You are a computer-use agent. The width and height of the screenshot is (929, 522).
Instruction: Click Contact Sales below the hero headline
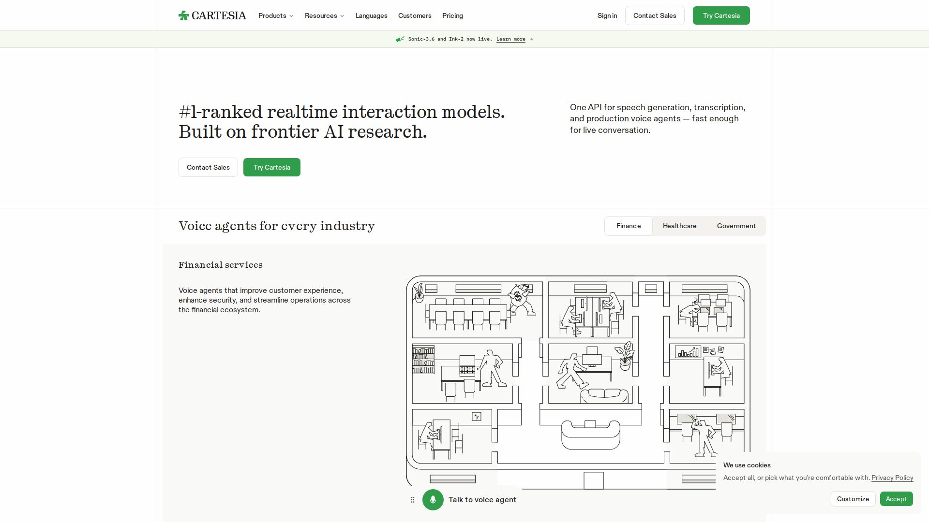click(208, 167)
